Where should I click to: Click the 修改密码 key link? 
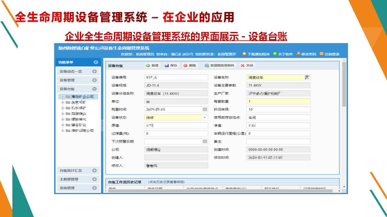pyautogui.click(x=306, y=54)
